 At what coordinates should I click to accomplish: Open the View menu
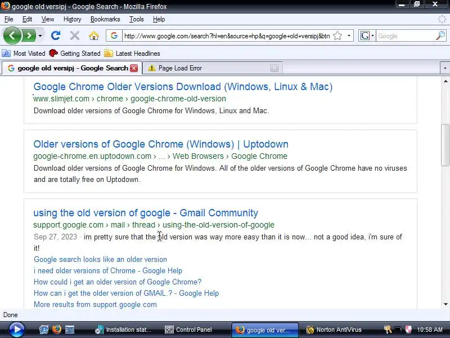coord(47,19)
